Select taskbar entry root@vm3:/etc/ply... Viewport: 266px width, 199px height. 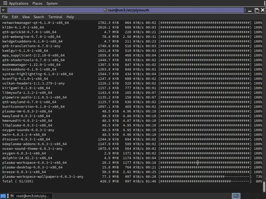(x=31, y=196)
